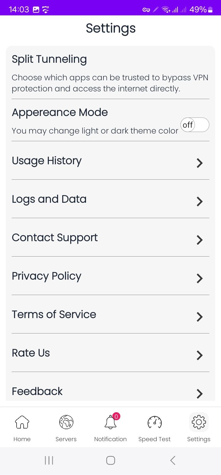
Task: Open the Speed Test gauge icon
Action: (154, 422)
